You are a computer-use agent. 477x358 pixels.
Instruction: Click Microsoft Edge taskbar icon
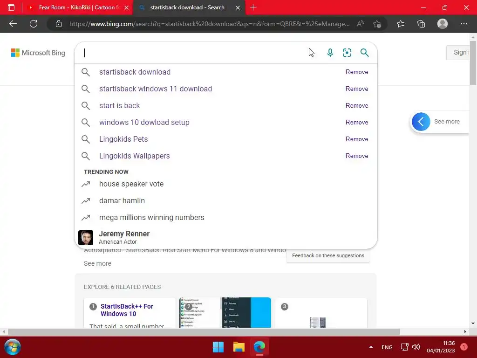259,347
